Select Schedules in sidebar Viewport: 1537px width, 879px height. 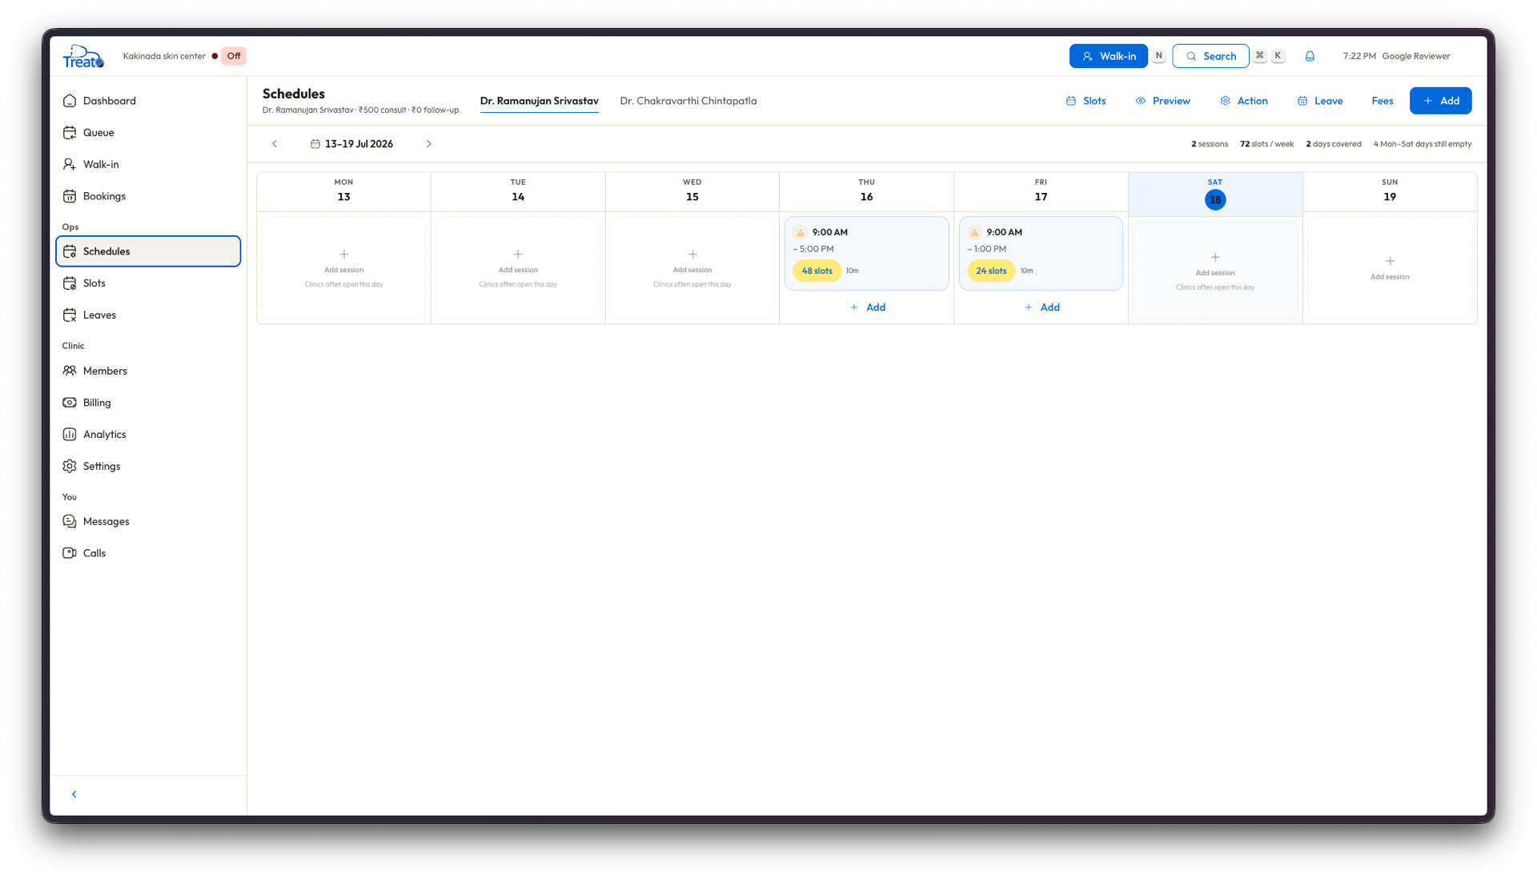[x=148, y=251]
